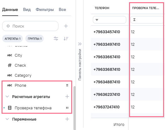
Task: Click the Проверка теле... column header
Action: coord(146,8)
